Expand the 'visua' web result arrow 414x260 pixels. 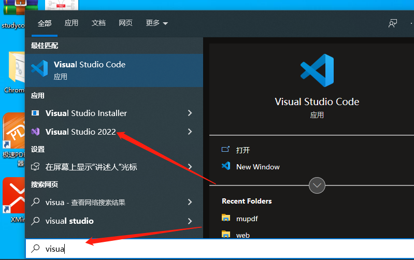(x=190, y=202)
